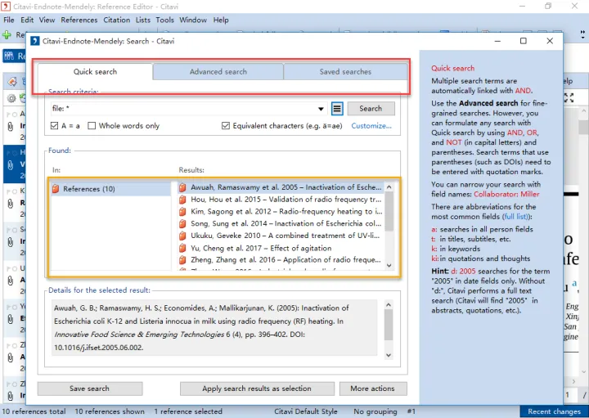Click into the search criteria field

[184, 109]
